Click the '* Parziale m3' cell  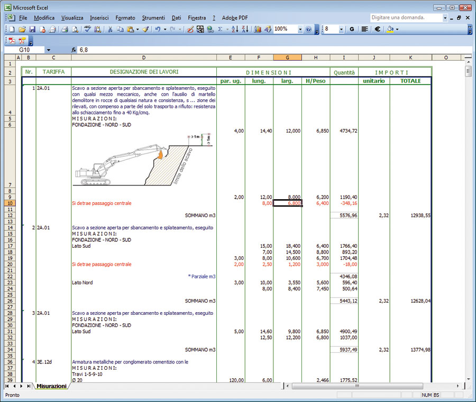143,276
